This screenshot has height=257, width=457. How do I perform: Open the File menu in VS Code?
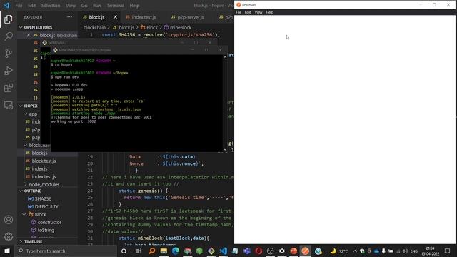tap(19, 6)
